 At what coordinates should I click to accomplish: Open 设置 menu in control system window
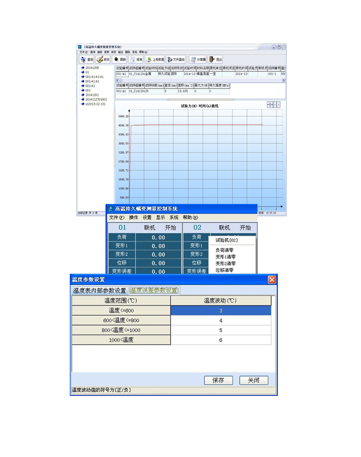tap(147, 217)
